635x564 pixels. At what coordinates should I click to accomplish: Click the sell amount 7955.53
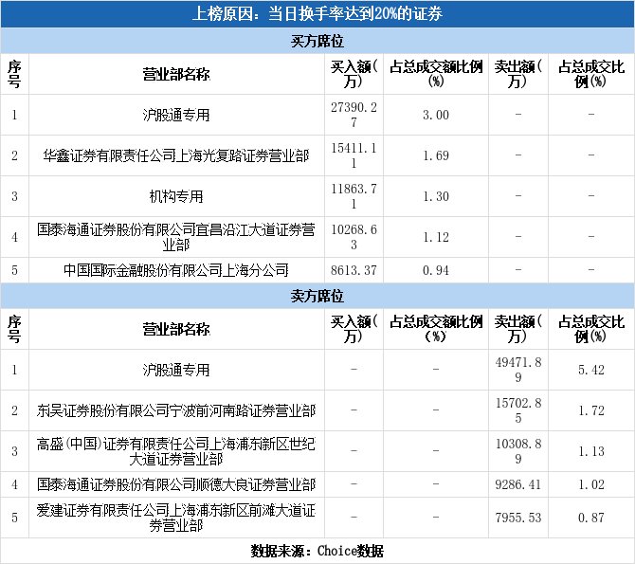click(x=518, y=518)
